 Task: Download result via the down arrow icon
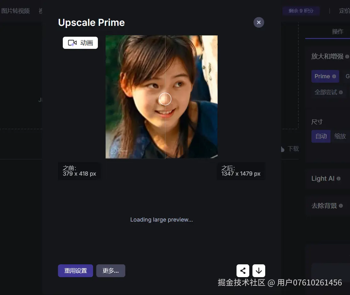[259, 270]
